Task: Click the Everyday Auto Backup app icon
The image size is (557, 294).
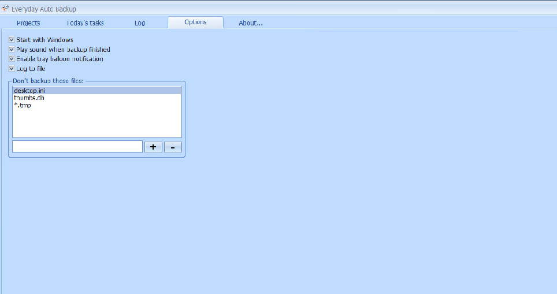Action: click(x=5, y=8)
